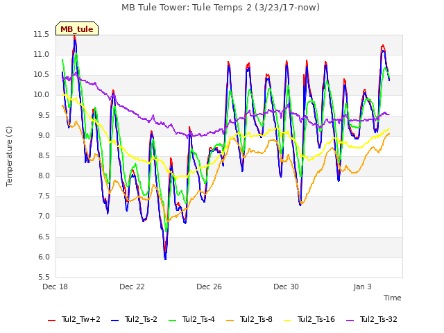Click the red Tul2_Tw+2 legend swatch

click(51, 321)
